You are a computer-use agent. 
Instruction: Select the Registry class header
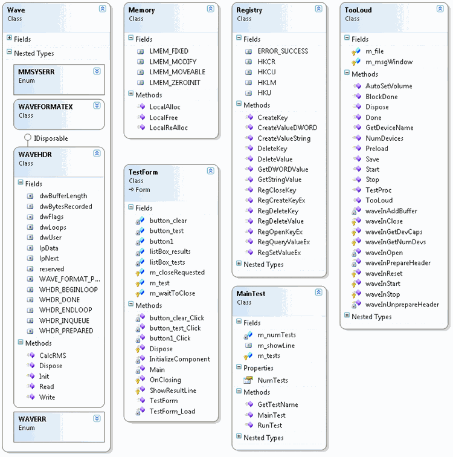[x=279, y=18]
